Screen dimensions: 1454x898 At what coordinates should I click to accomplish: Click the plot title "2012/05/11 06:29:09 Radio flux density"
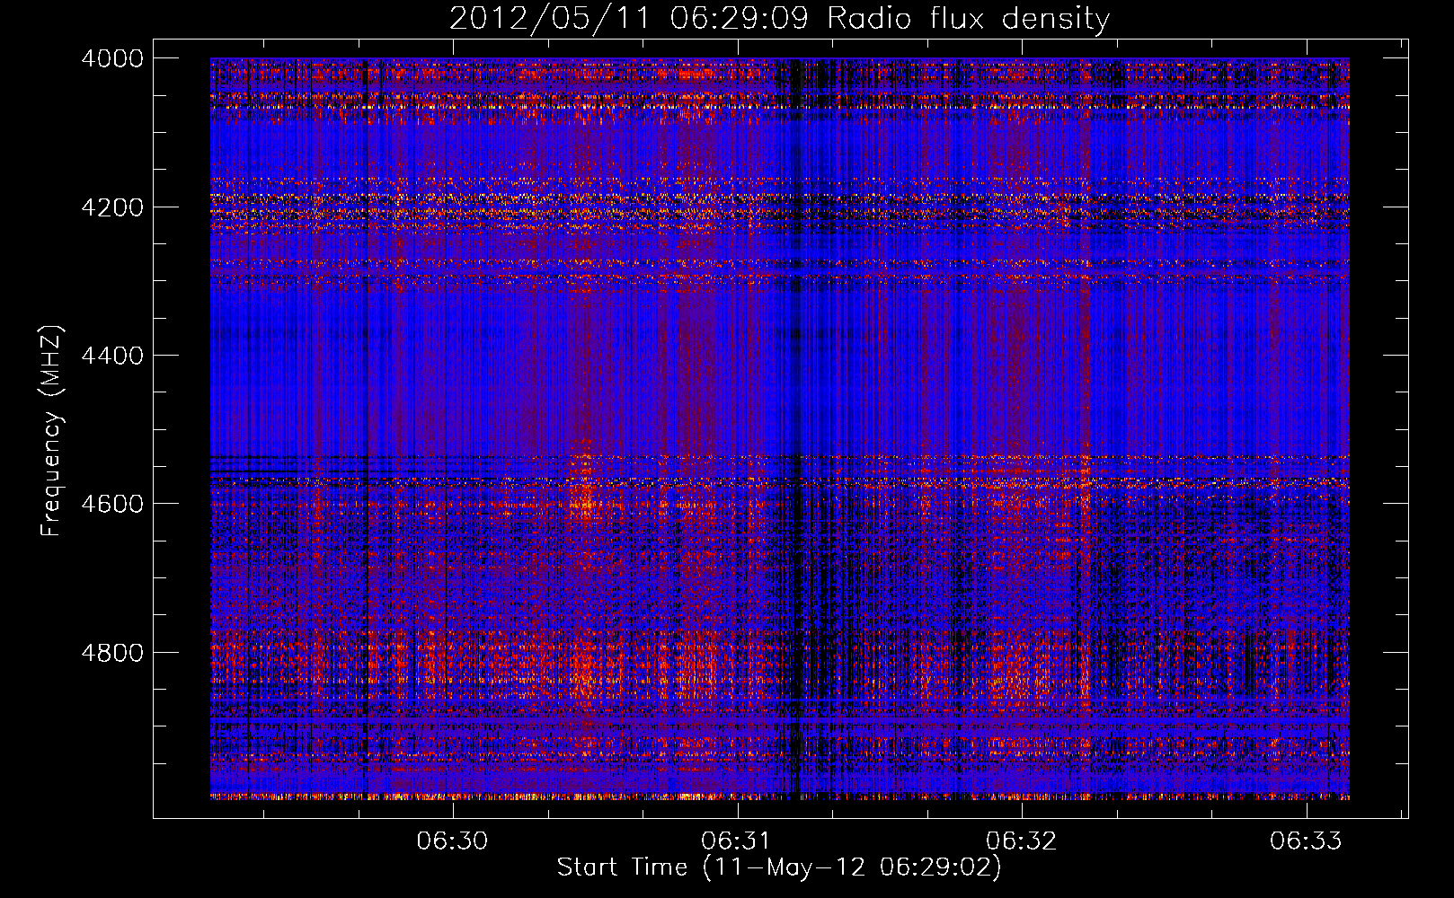point(779,19)
